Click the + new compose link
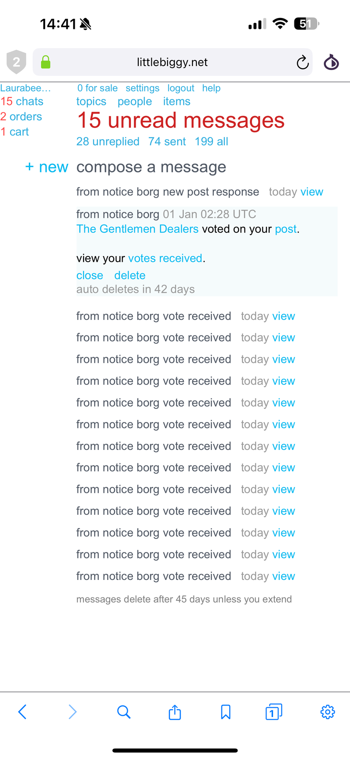The image size is (350, 759). [x=47, y=167]
